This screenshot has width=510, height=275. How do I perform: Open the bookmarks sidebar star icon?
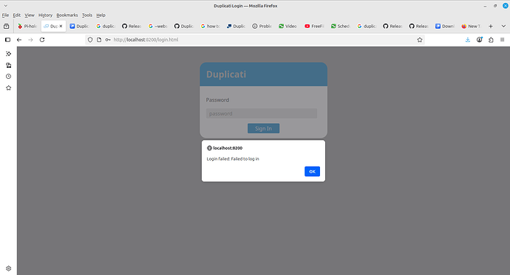pyautogui.click(x=8, y=88)
